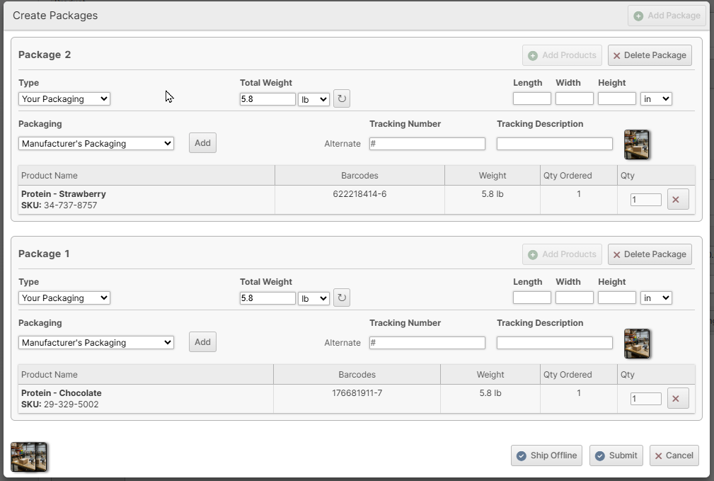Change dimension unit dropdown in Package 1
The width and height of the screenshot is (714, 481).
655,298
